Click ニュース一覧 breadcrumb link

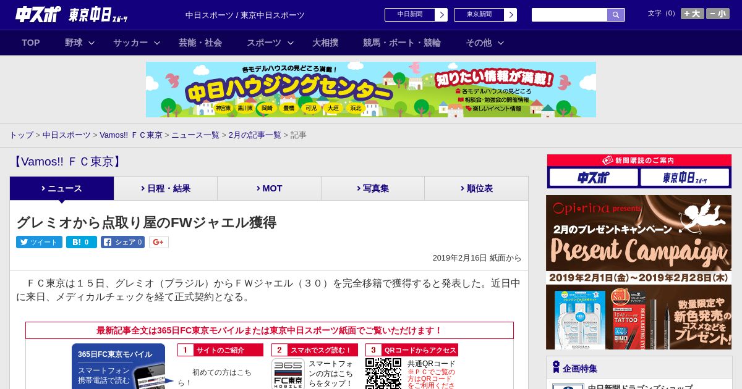coord(195,135)
